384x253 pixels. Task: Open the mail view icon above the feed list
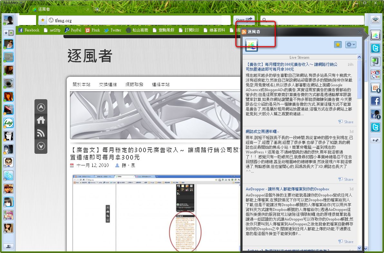point(375,20)
